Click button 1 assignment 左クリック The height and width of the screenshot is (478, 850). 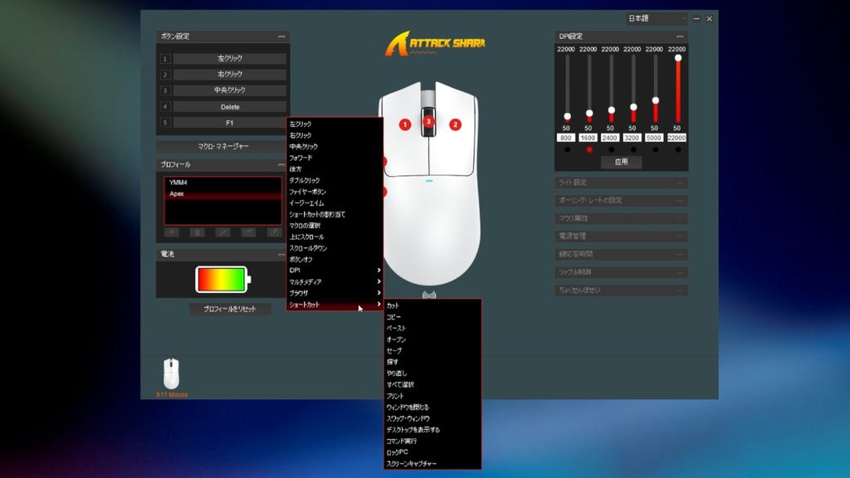pyautogui.click(x=230, y=59)
